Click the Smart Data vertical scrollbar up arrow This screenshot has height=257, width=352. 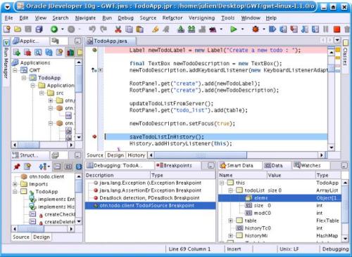point(345,183)
